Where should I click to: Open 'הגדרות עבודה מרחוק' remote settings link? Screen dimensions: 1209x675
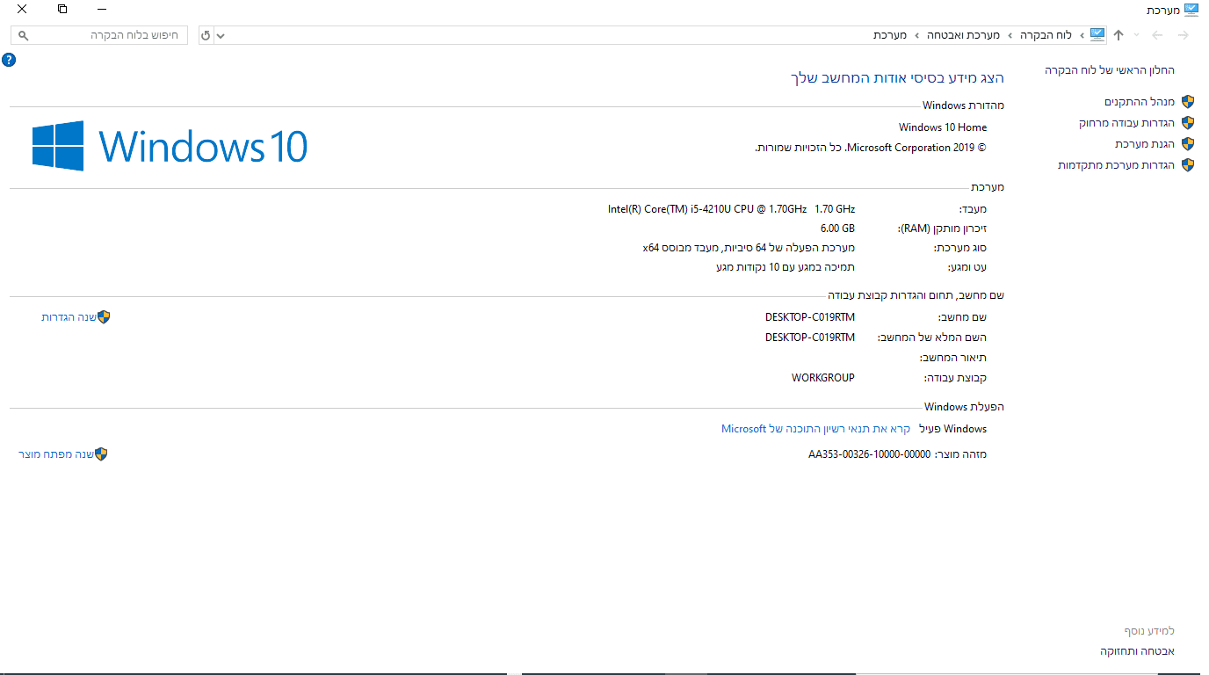[1126, 123]
